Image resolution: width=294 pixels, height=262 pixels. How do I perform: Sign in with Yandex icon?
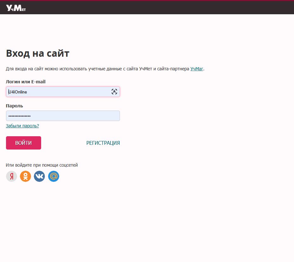point(11,176)
